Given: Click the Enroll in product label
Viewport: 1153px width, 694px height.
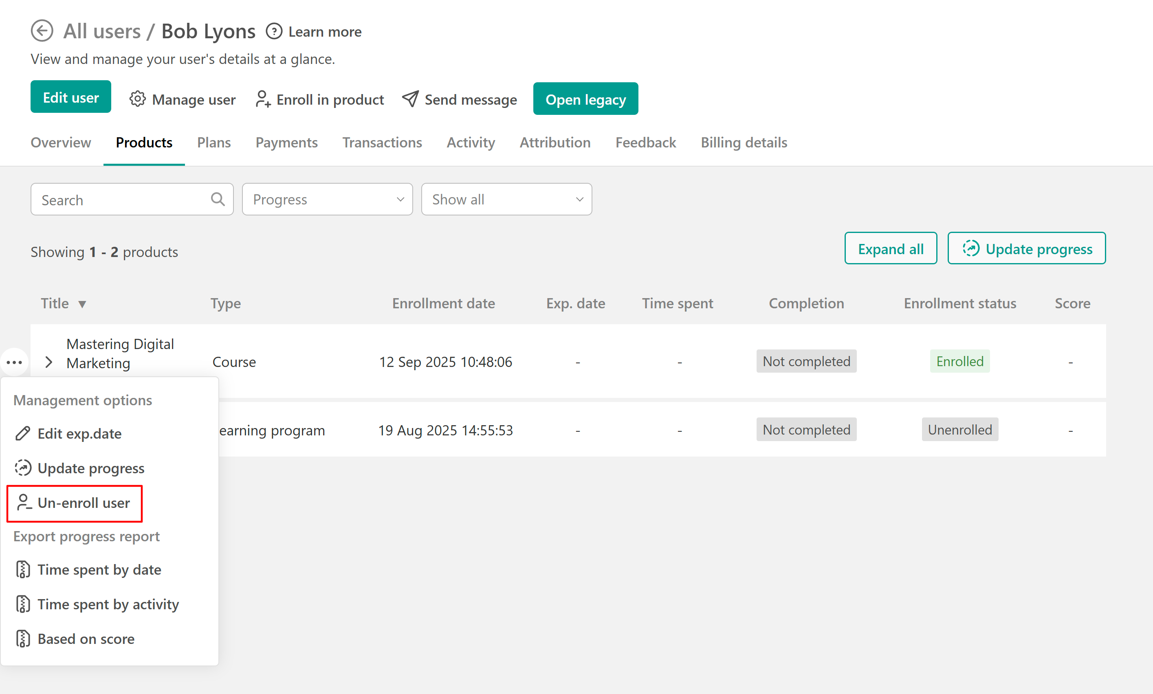Looking at the screenshot, I should [x=330, y=100].
